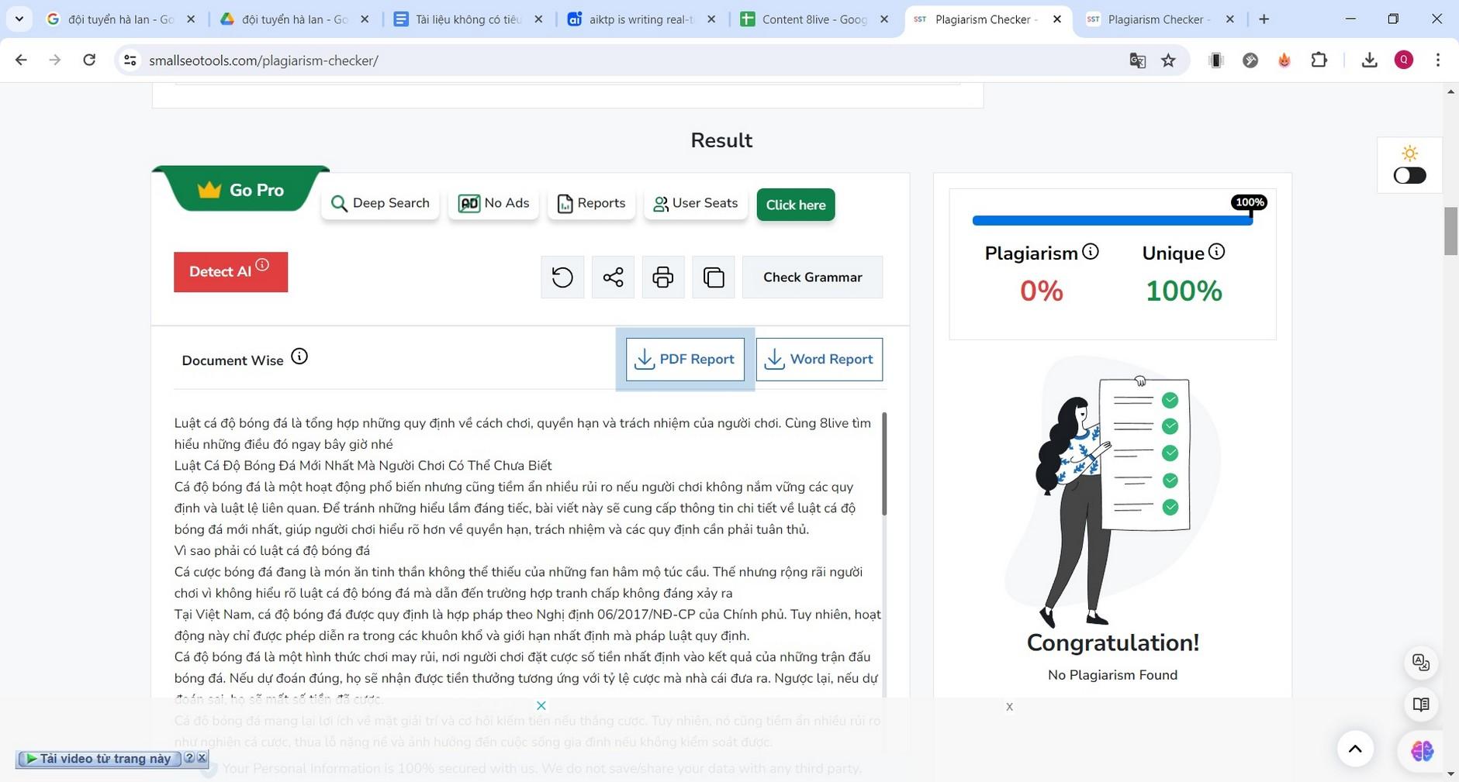Close the video download bar
1459x782 pixels.
tap(202, 758)
